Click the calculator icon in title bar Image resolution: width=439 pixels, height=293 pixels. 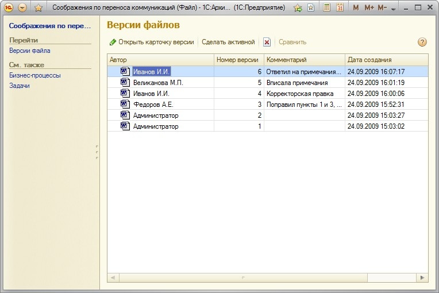[x=327, y=8]
